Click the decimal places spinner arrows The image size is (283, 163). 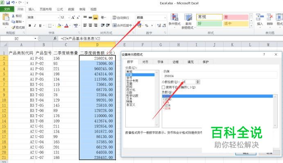click(198, 82)
